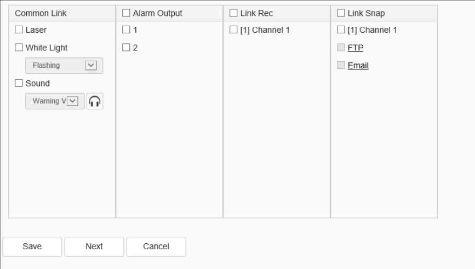Viewport: 475px width, 269px height.
Task: Open the Email settings link
Action: pyautogui.click(x=358, y=66)
